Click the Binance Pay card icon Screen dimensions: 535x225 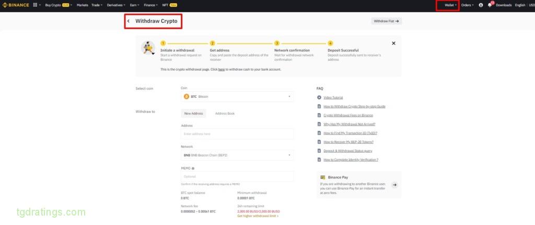(323, 177)
